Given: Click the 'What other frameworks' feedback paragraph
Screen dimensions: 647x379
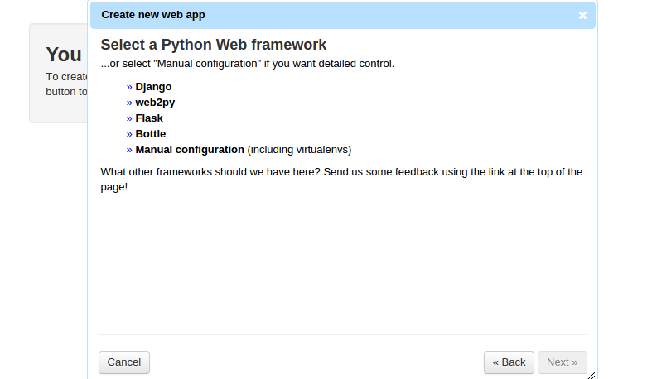Looking at the screenshot, I should [341, 180].
